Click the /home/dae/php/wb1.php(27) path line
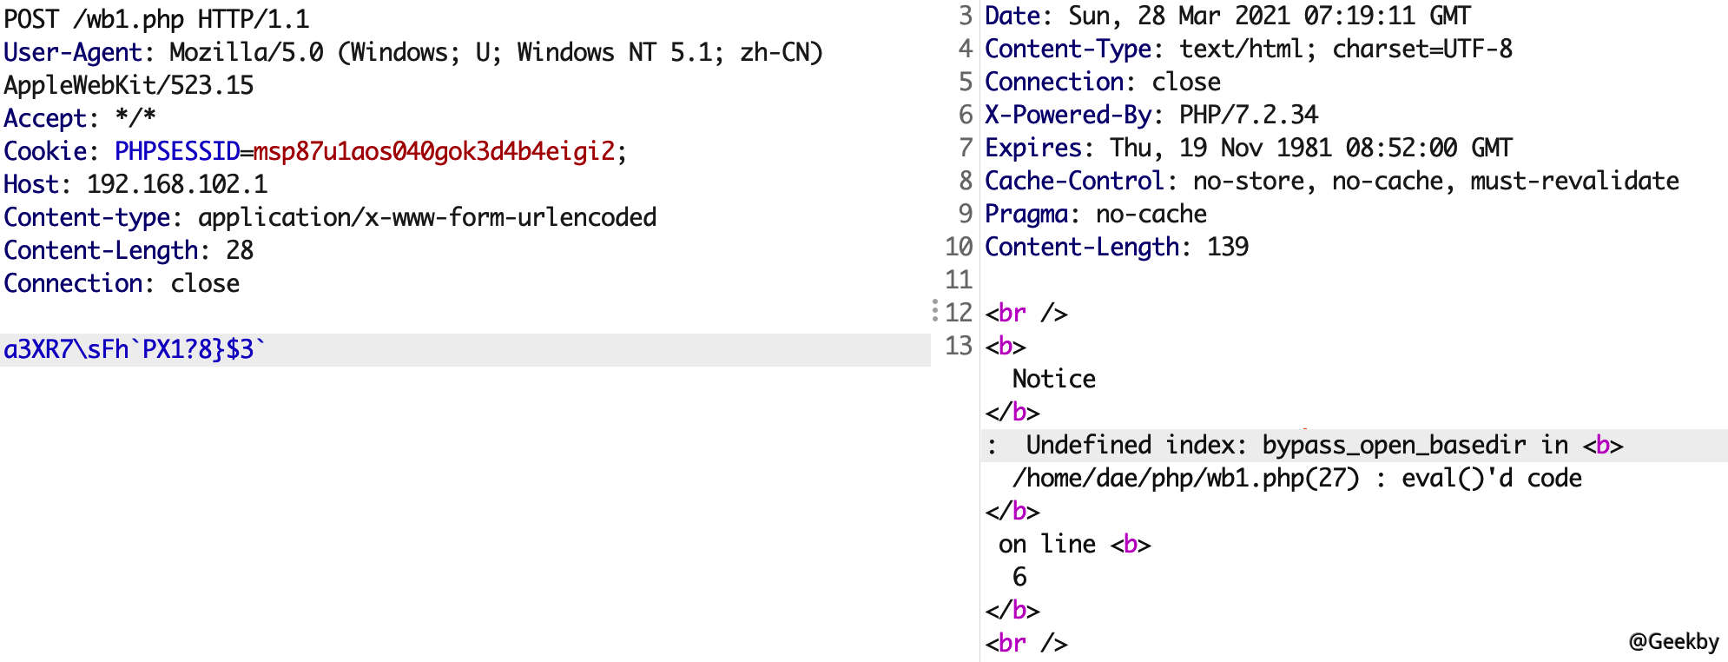Screen dimensions: 1728x662 click(1296, 478)
